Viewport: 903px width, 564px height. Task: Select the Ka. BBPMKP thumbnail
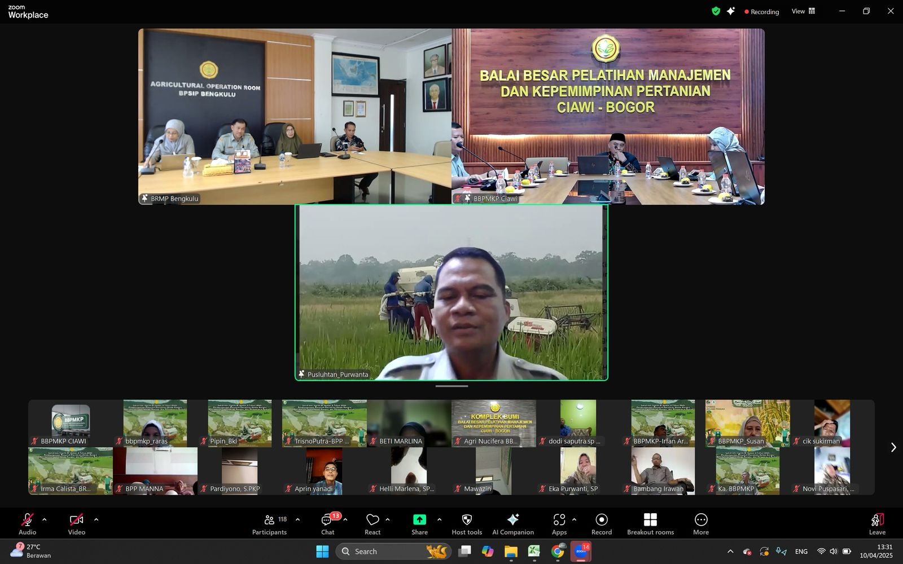point(748,471)
